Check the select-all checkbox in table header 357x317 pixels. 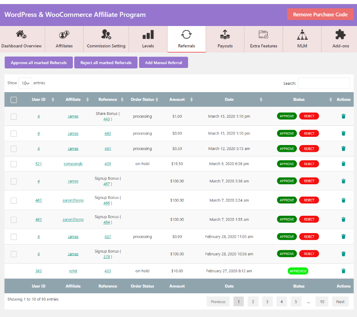(x=14, y=99)
